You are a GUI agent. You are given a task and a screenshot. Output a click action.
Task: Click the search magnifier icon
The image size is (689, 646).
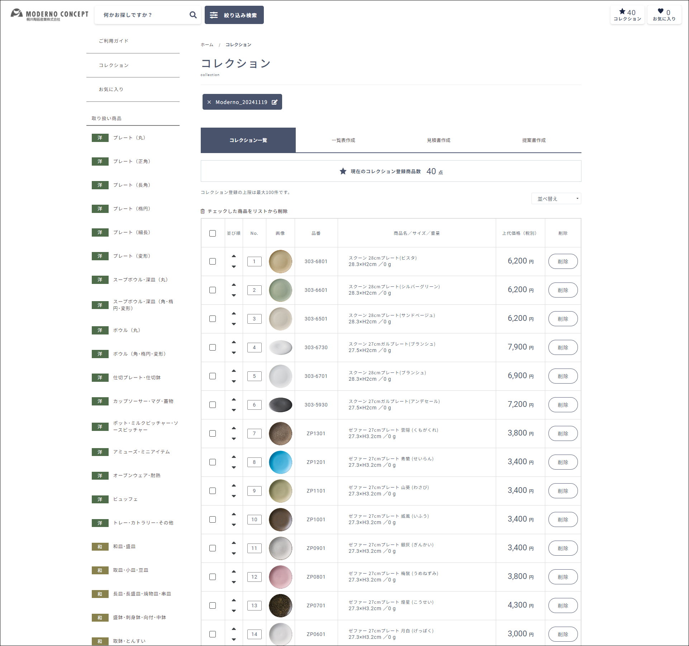193,15
